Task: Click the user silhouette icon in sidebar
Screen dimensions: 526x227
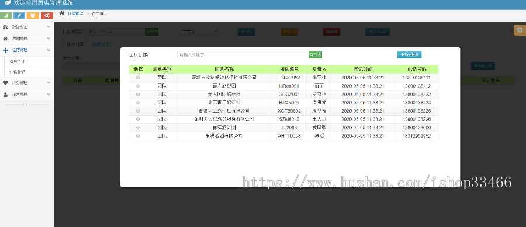Action: [x=5, y=95]
